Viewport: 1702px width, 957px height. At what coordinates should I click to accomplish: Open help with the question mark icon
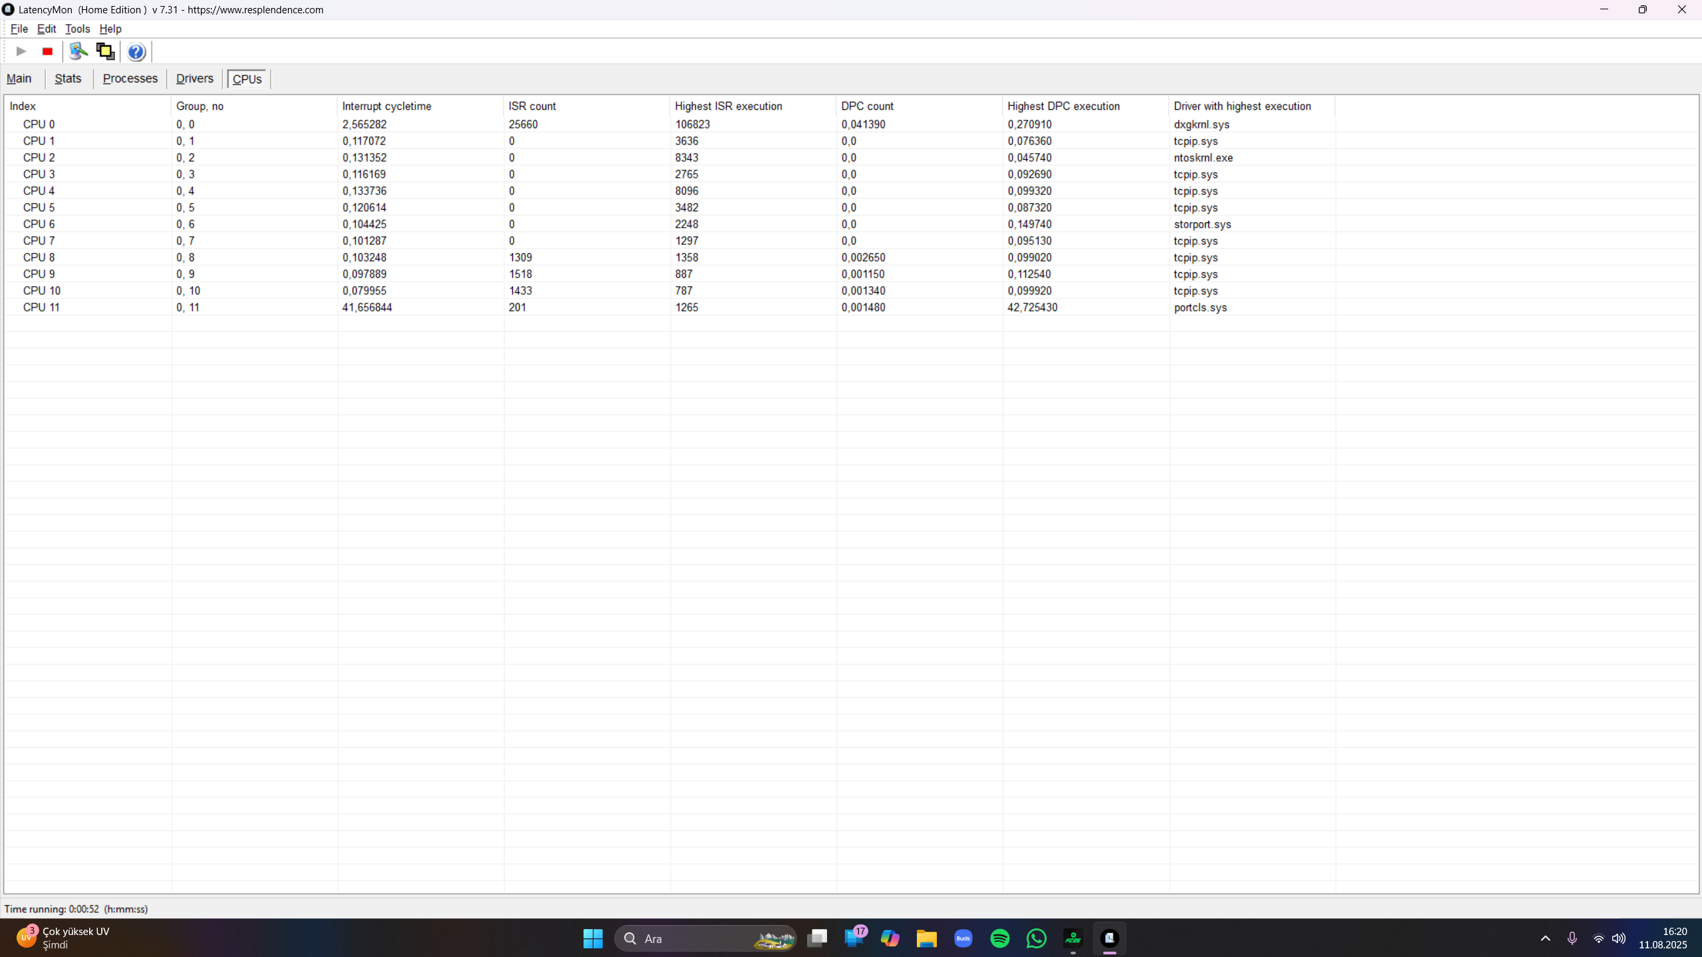(135, 51)
